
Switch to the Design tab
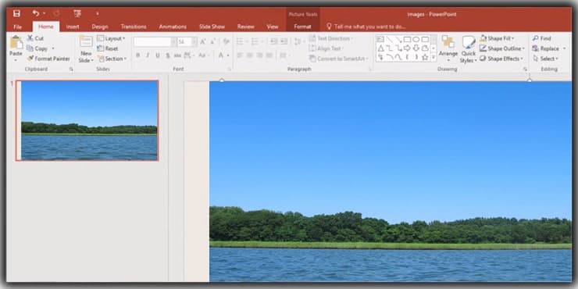pyautogui.click(x=100, y=27)
